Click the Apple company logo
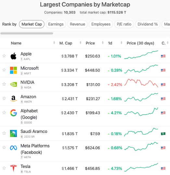 (13, 56)
